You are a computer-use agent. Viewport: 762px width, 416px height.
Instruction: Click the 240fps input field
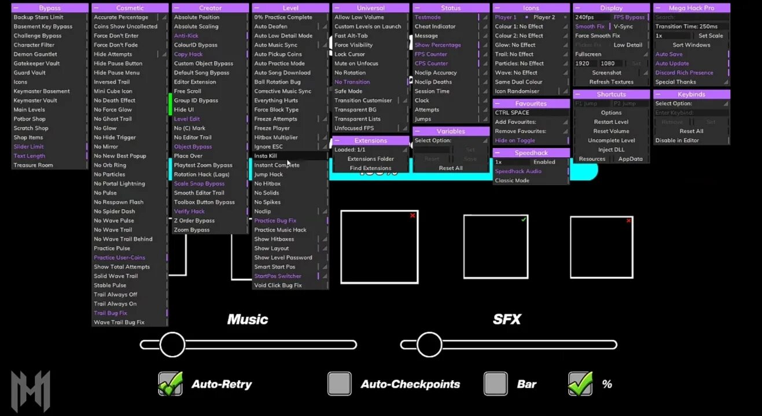592,17
